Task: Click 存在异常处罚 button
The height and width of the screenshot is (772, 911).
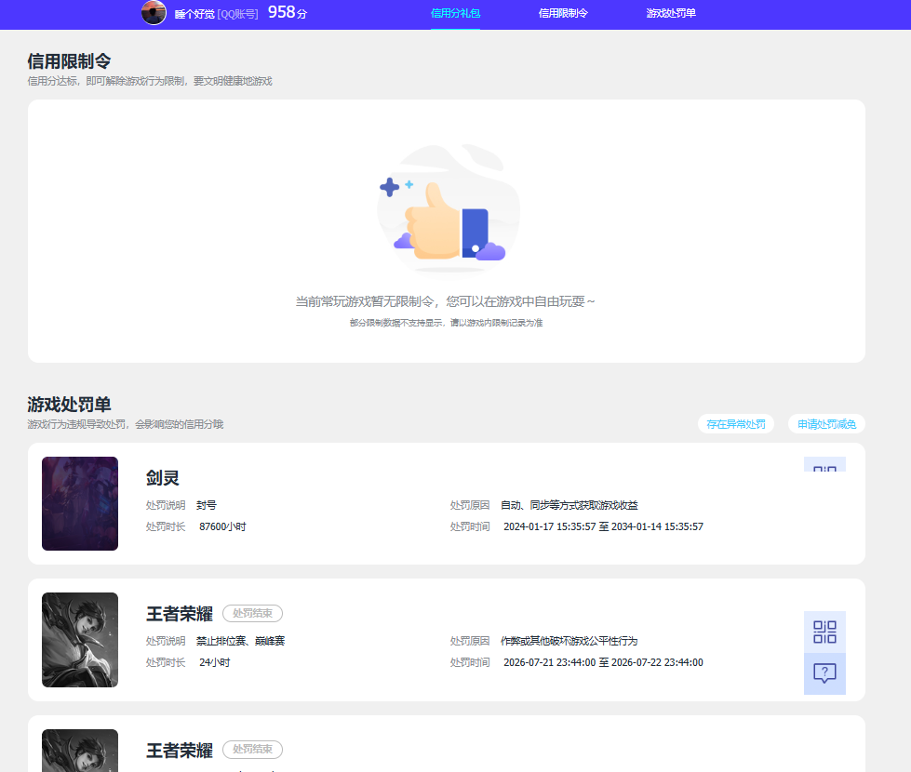Action: (735, 424)
